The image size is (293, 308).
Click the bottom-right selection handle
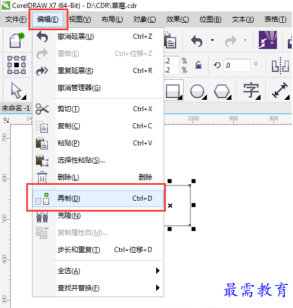pos(193,229)
